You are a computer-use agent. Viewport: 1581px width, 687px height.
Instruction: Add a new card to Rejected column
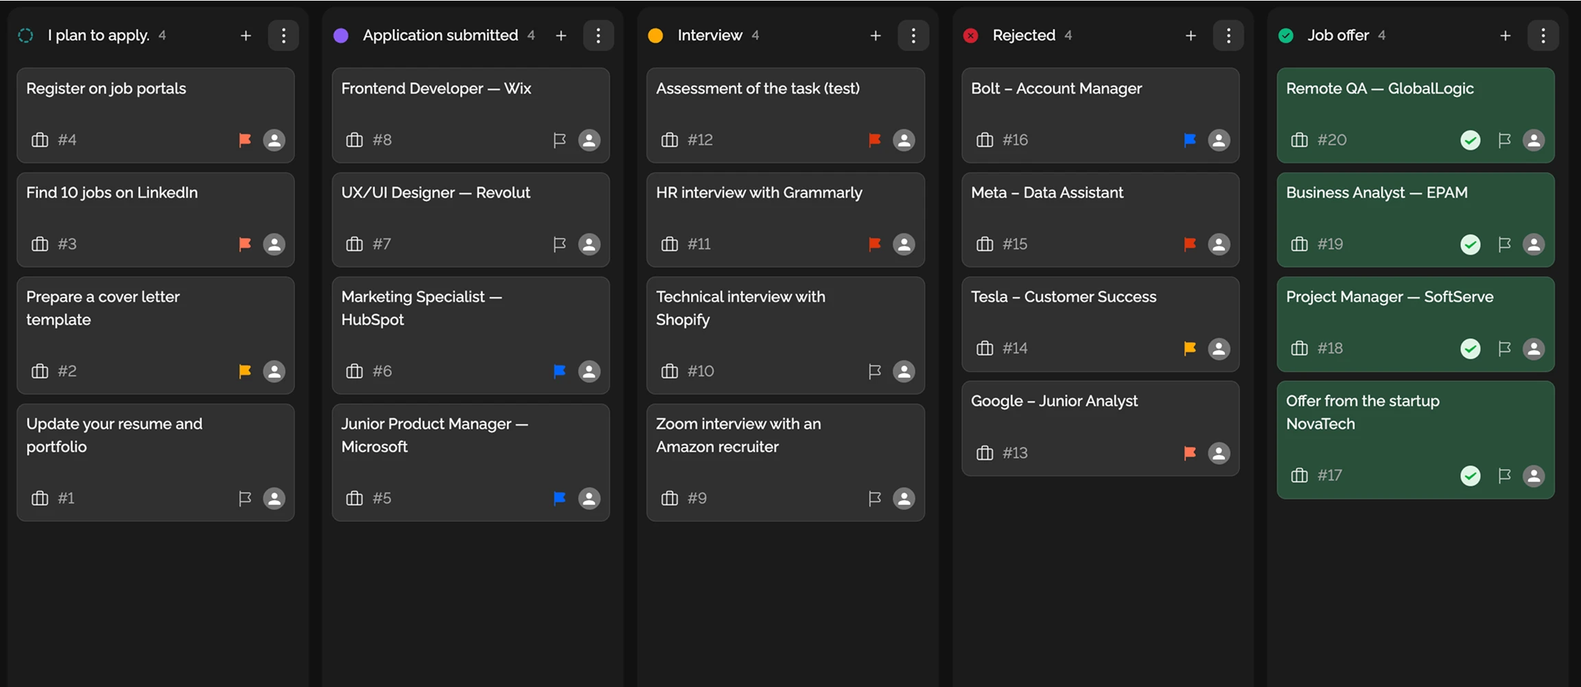pyautogui.click(x=1191, y=36)
